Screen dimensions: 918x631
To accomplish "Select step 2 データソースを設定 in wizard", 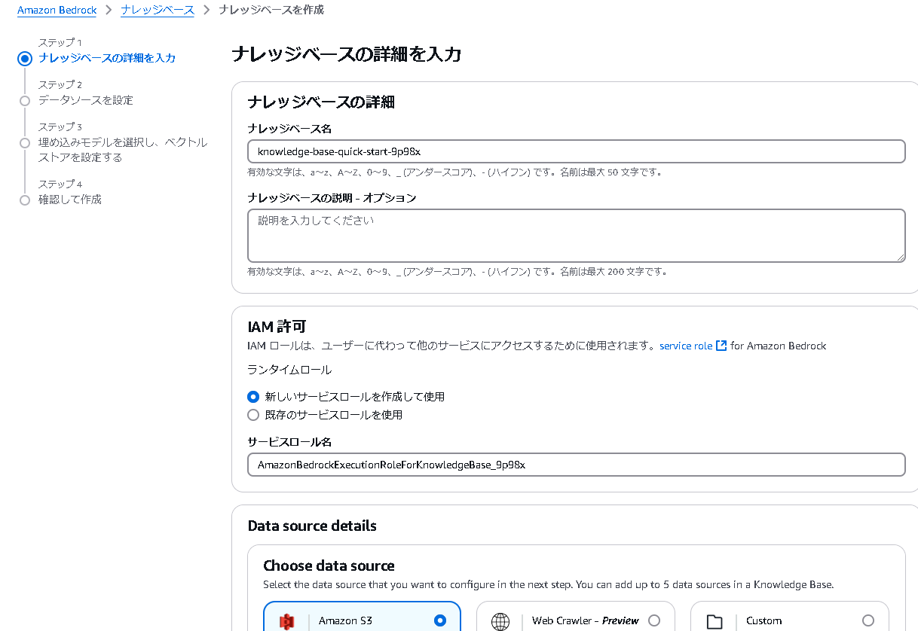I will click(86, 100).
